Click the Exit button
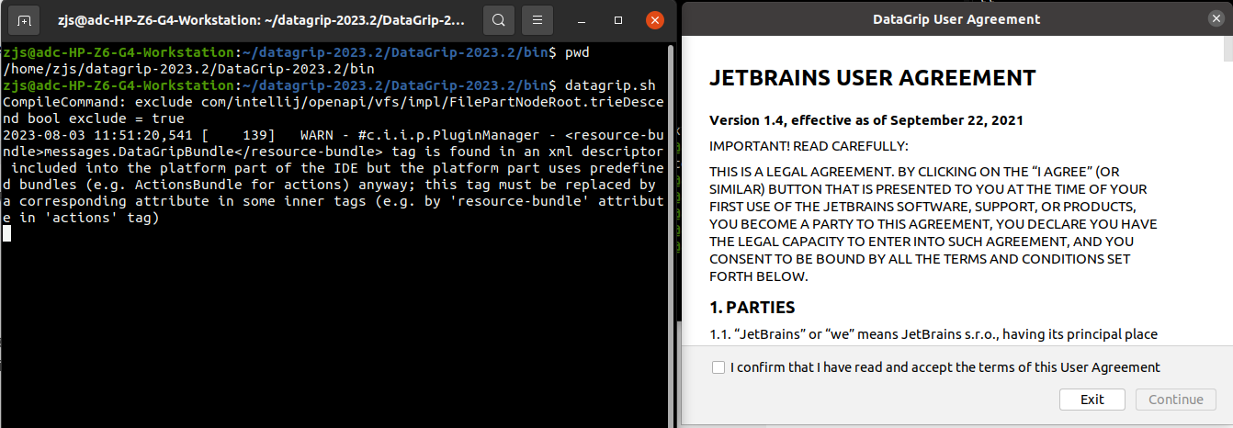Screen dimensions: 1233x428 1092,400
